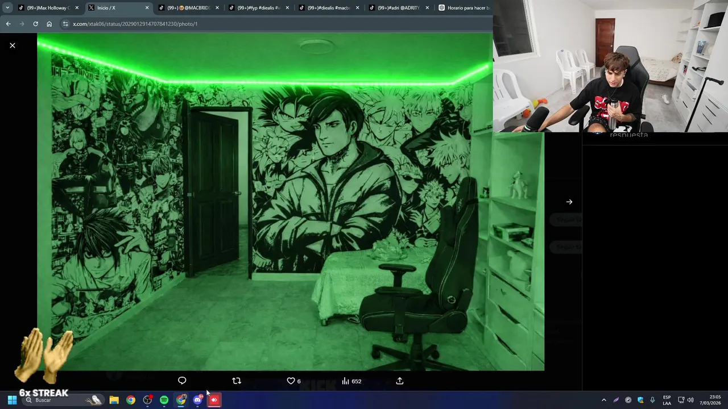
Task: Open File Explorer from taskbar
Action: [114, 400]
